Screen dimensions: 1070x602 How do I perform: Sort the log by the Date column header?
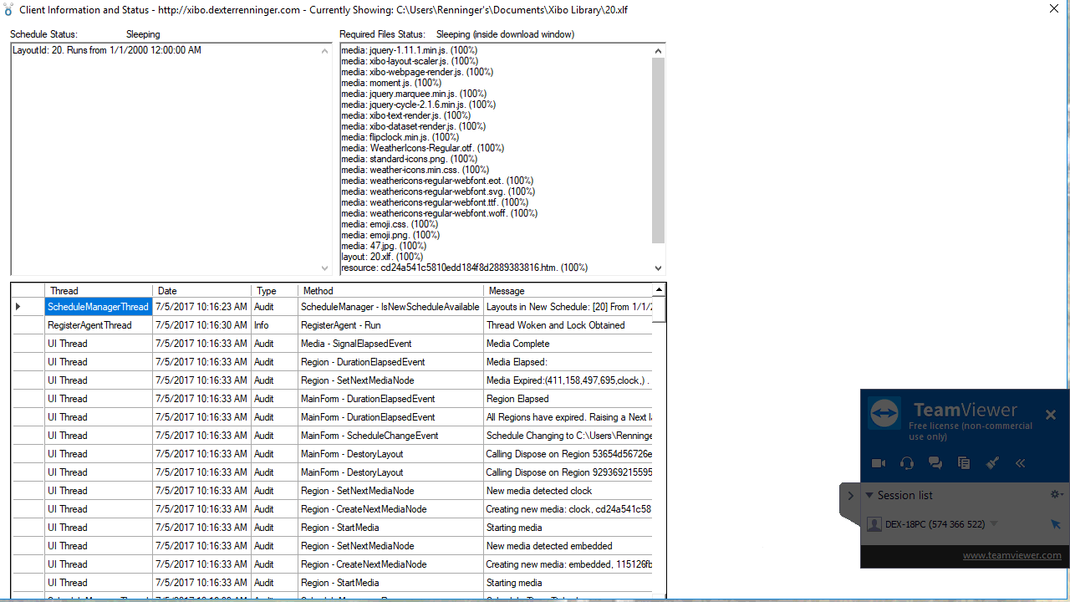click(x=201, y=291)
